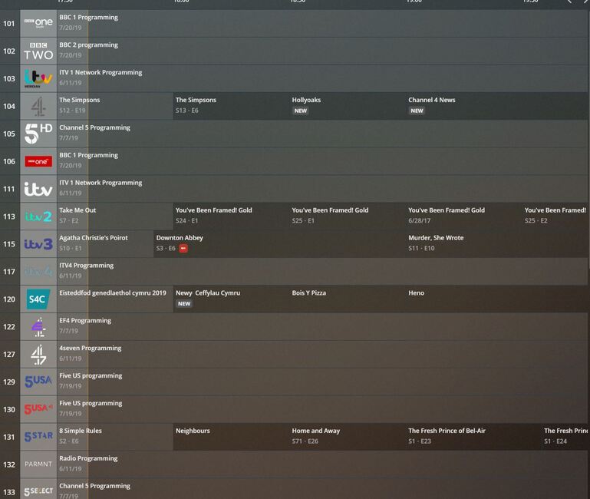Click channel number 115
Image resolution: width=590 pixels, height=499 pixels.
9,244
